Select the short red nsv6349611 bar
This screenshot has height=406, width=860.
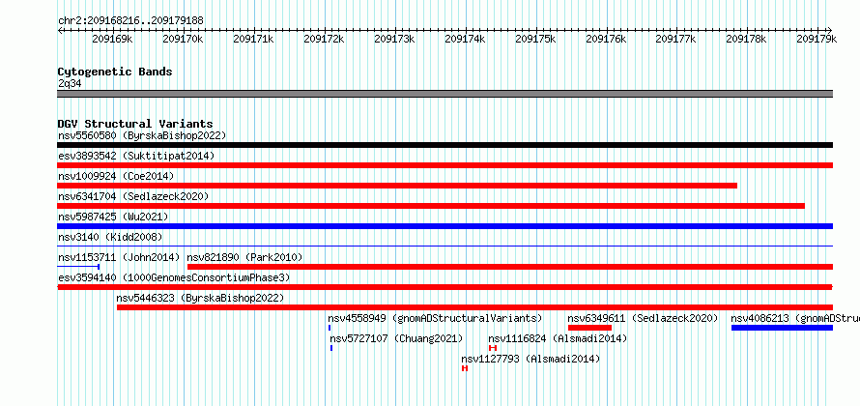589,328
